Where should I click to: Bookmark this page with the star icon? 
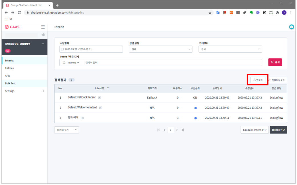point(210,13)
